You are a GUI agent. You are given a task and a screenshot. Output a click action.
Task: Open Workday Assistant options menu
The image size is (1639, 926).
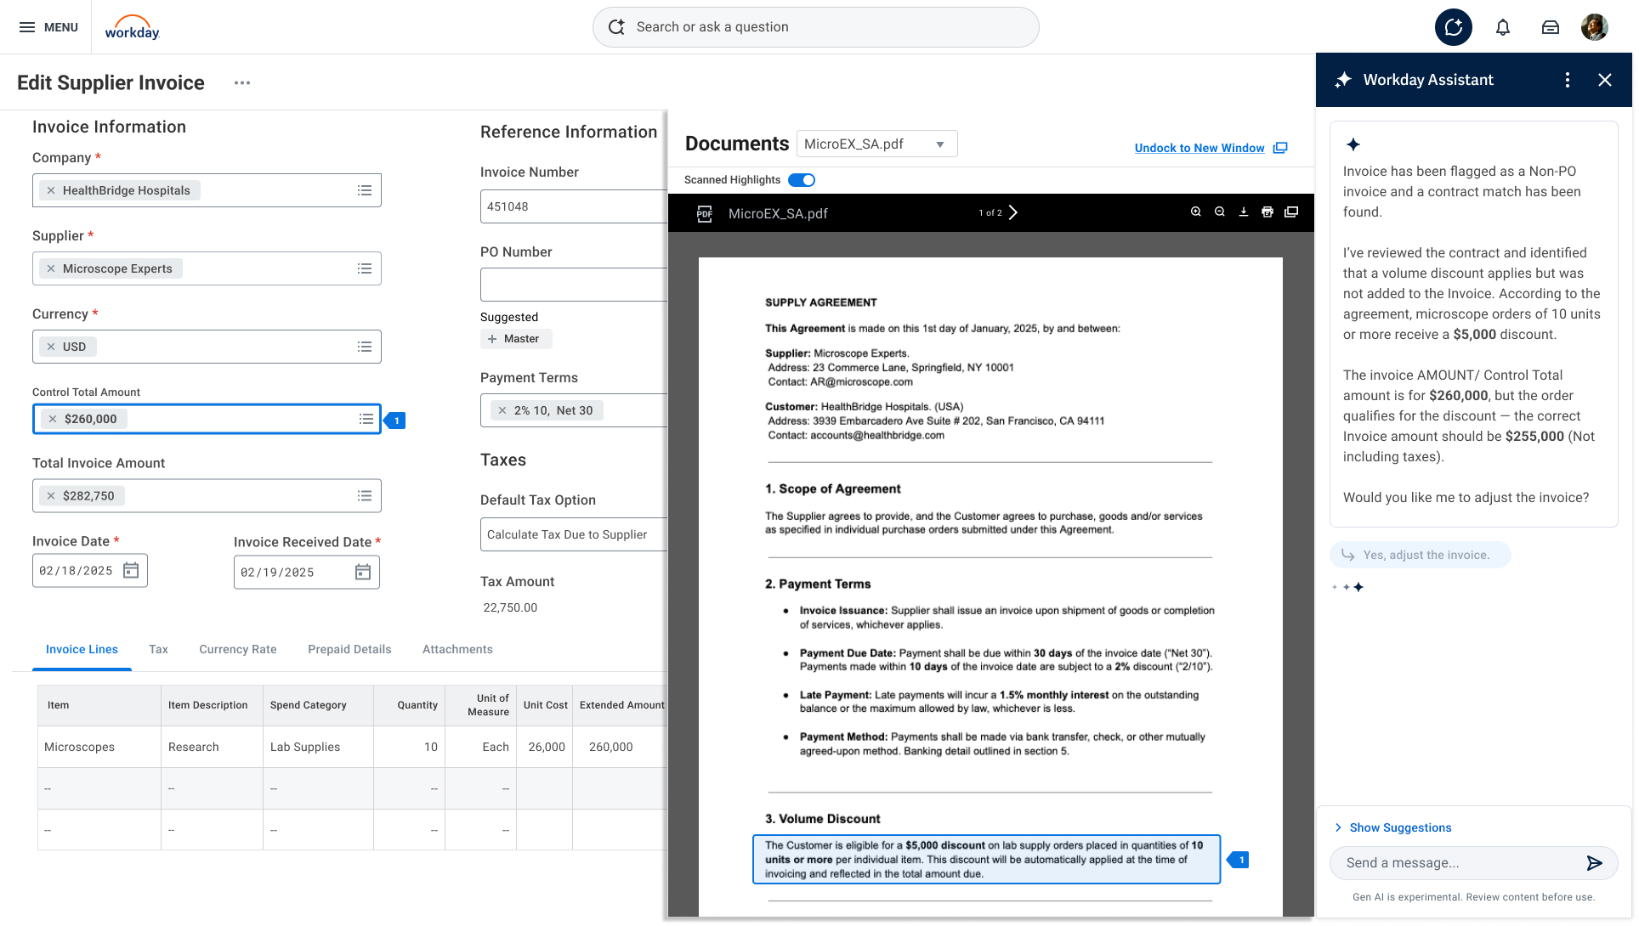click(x=1567, y=80)
